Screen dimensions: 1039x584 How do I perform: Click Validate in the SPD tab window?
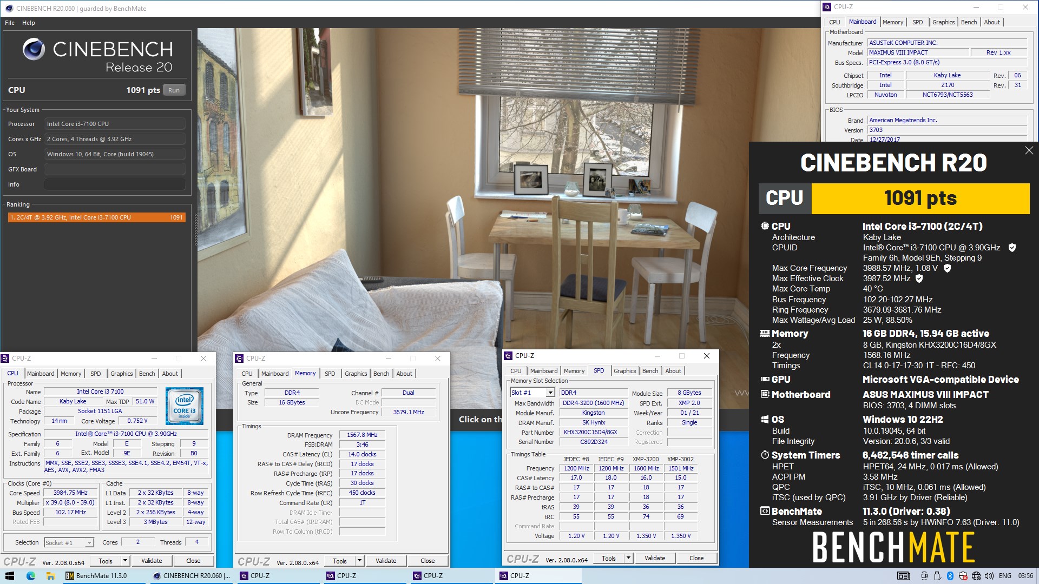click(x=655, y=558)
